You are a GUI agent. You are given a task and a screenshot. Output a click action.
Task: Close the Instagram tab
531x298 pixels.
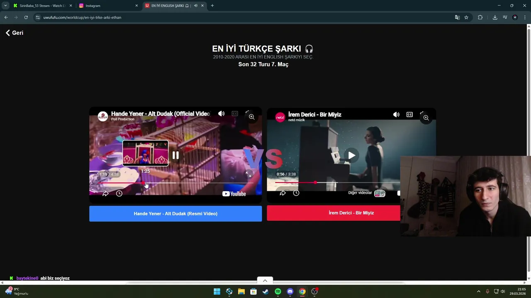point(136,6)
